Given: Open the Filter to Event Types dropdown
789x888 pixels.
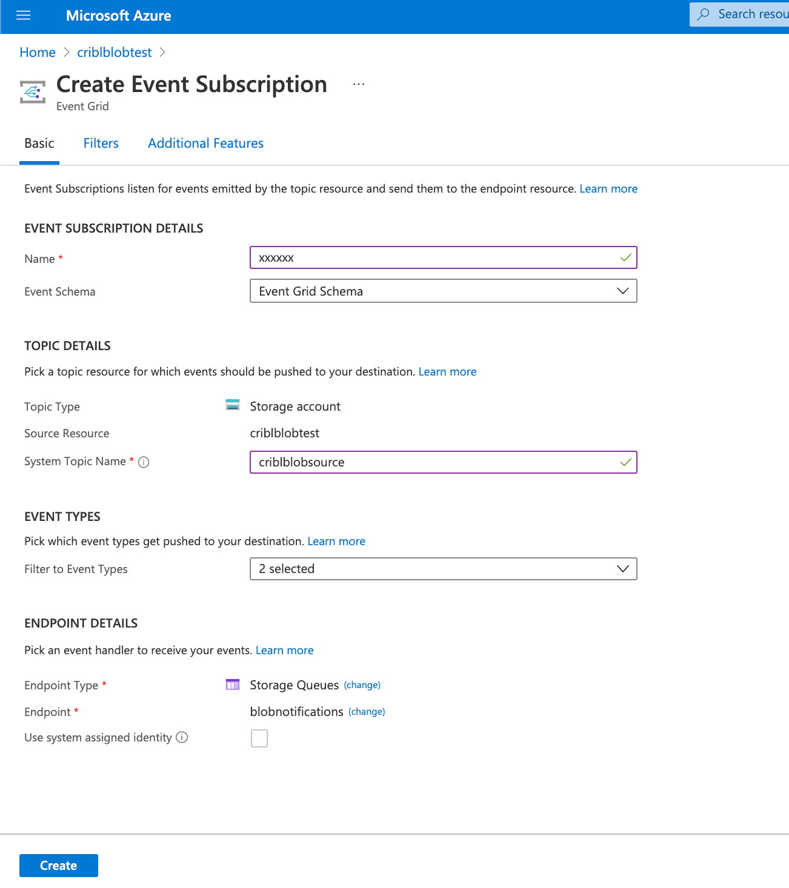Looking at the screenshot, I should (x=622, y=568).
